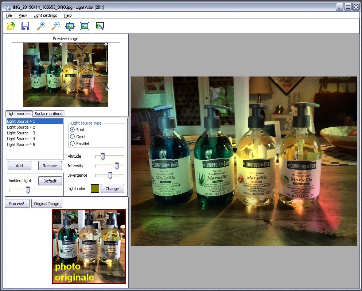This screenshot has height=291, width=362.
Task: Click the Ambient light slider handle
Action: coord(28,190)
